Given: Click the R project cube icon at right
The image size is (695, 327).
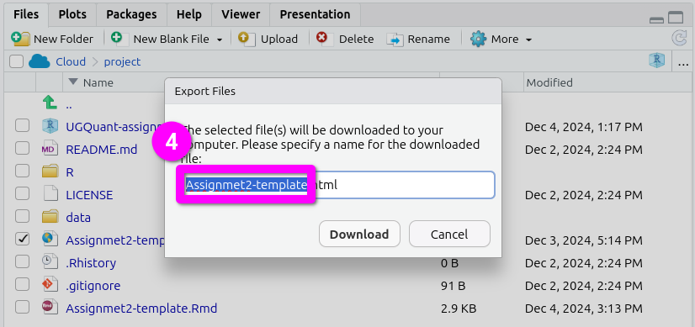Looking at the screenshot, I should pos(657,61).
